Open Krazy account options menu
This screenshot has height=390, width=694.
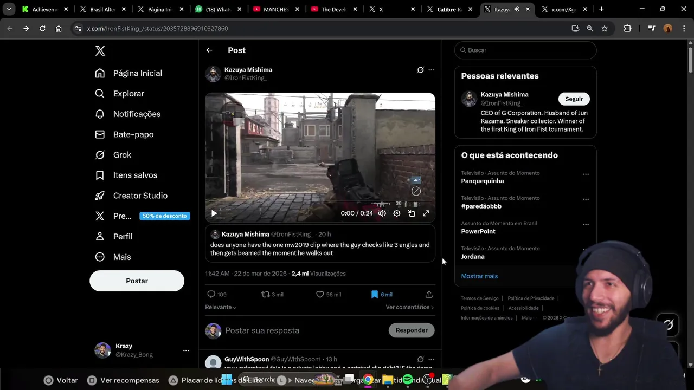pos(186,350)
